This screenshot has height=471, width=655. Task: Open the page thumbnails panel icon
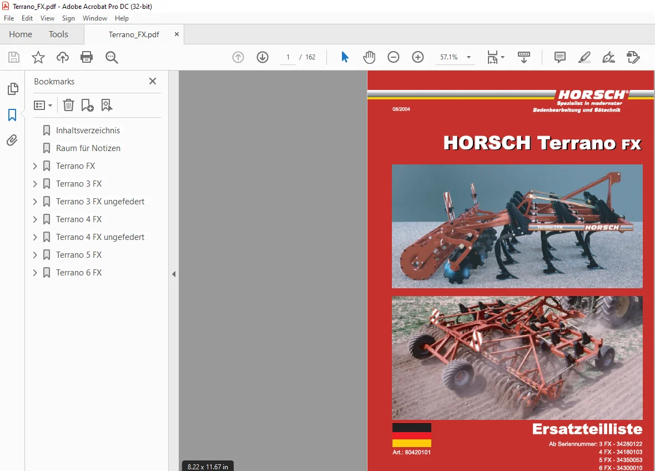(x=13, y=89)
